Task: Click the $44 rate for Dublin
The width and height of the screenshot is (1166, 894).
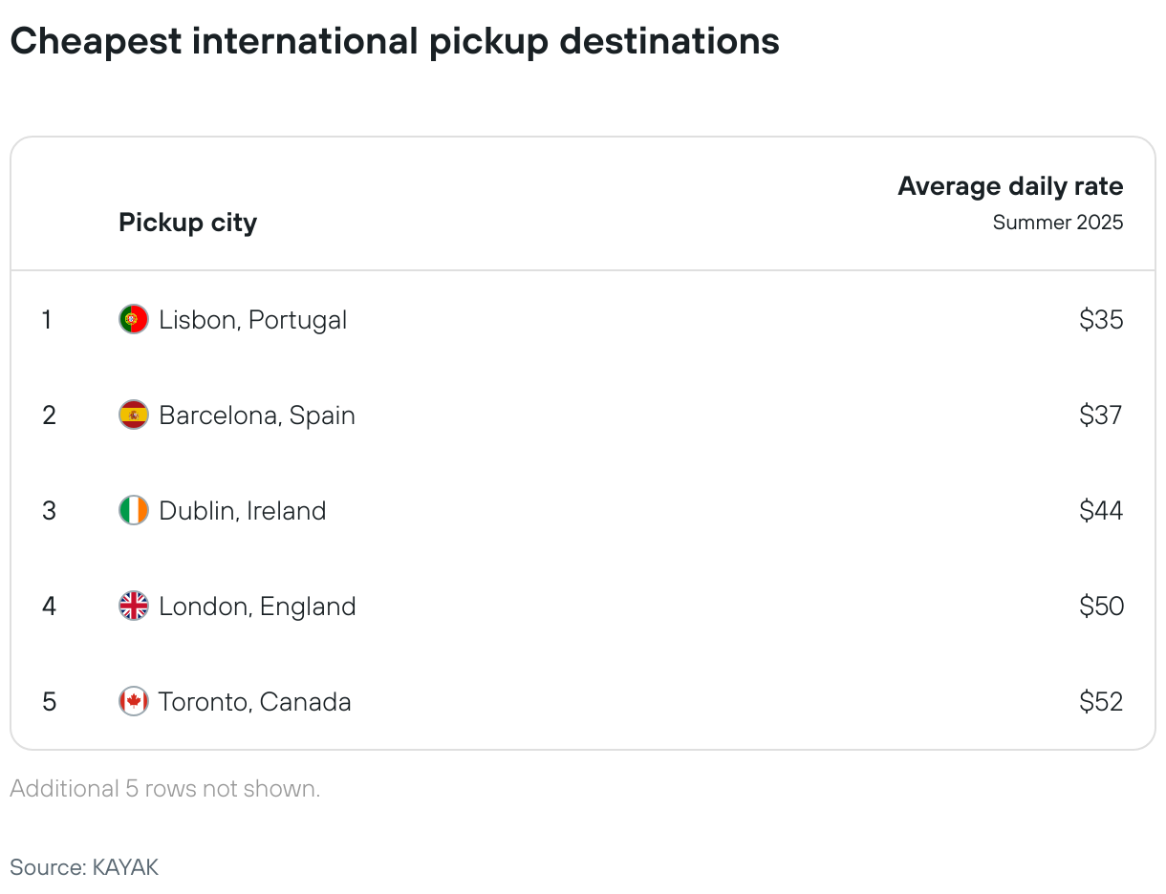Action: [x=1101, y=510]
